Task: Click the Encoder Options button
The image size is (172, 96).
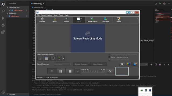Action: pyautogui.click(x=81, y=64)
